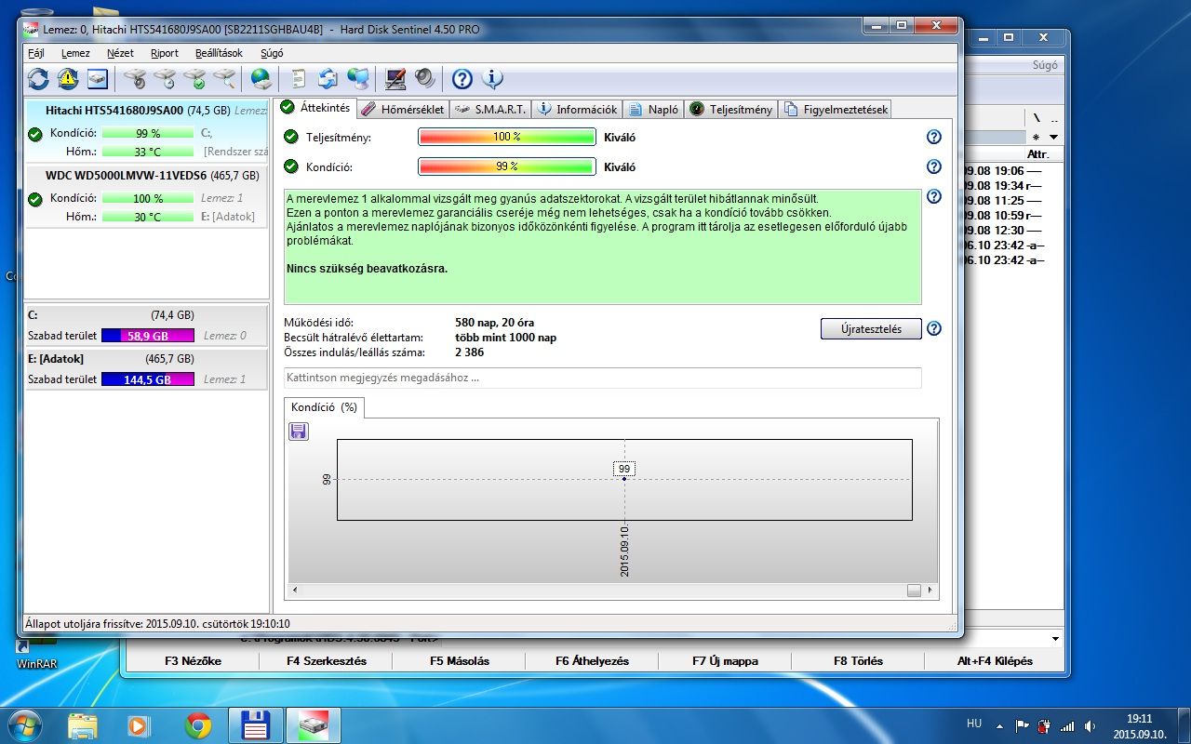The image size is (1191, 744).
Task: Open command line dropdown arrow in background window
Action: [1054, 639]
